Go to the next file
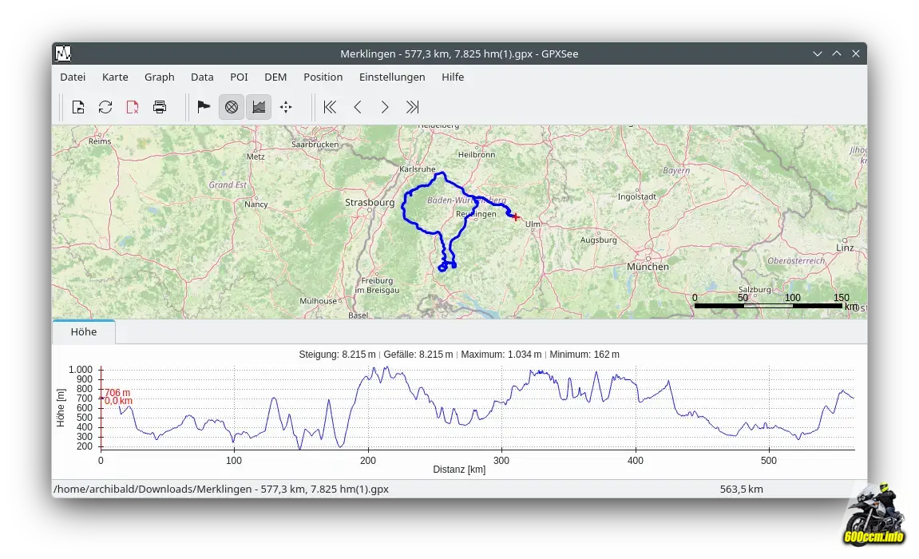The width and height of the screenshot is (919, 559). pyautogui.click(x=385, y=107)
